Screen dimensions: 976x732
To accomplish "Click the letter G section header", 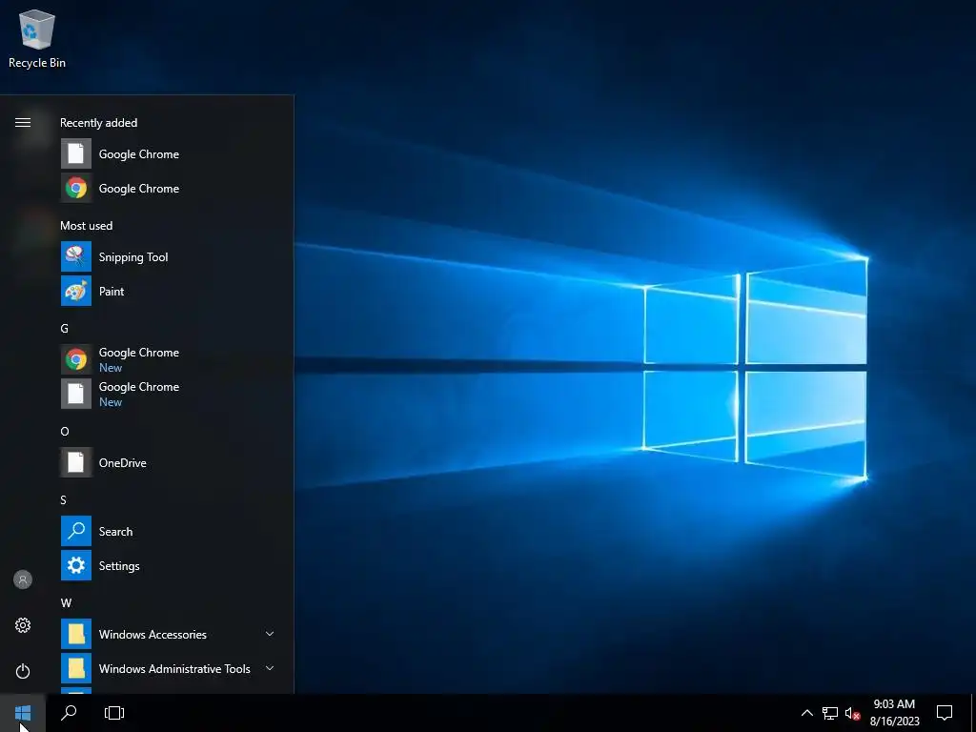I will (64, 328).
